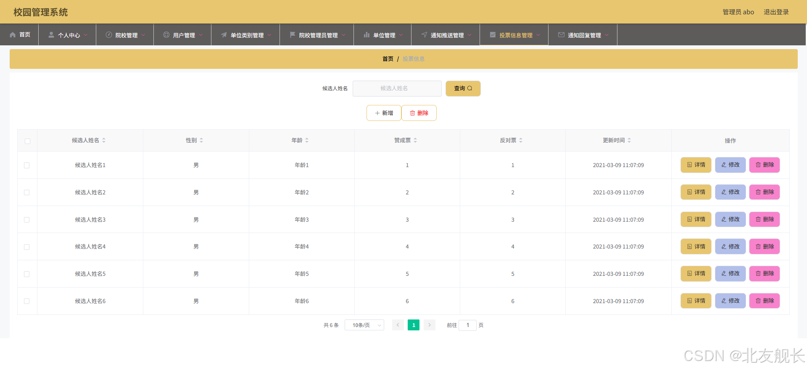
Task: Select page 1 in pagination
Action: [414, 325]
